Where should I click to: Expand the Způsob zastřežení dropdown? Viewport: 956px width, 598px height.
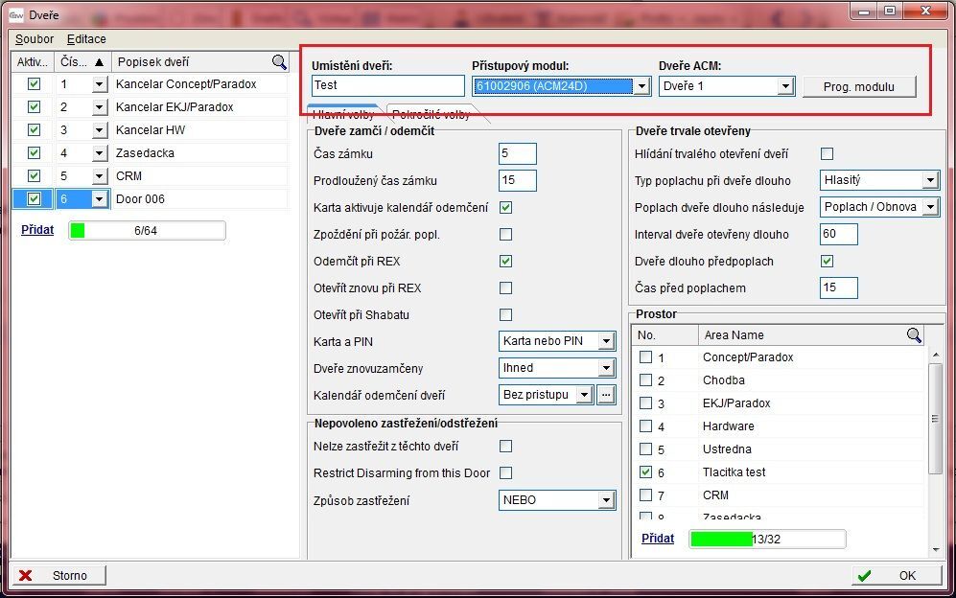point(605,500)
